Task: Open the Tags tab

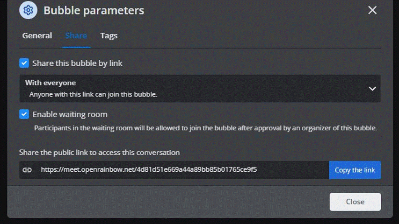Action: 109,36
